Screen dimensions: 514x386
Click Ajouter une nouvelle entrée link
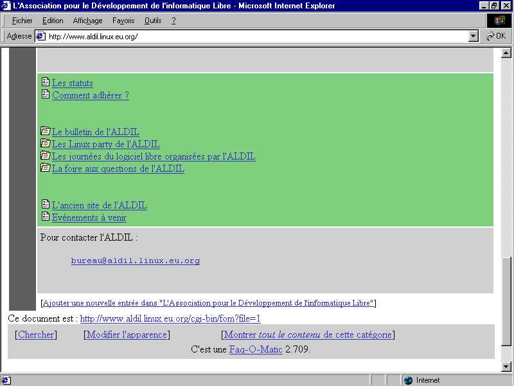[208, 303]
